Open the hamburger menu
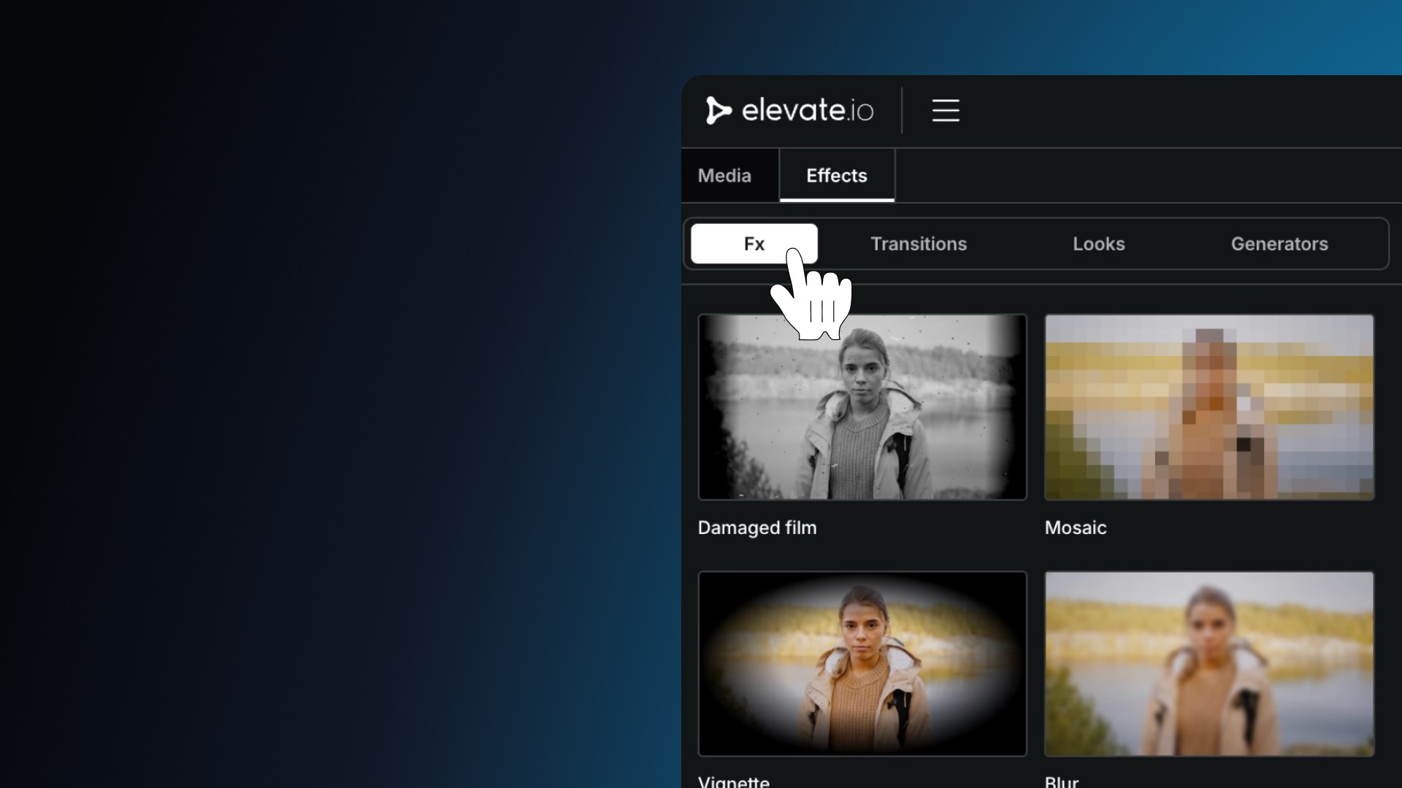Viewport: 1402px width, 788px height. (x=946, y=111)
